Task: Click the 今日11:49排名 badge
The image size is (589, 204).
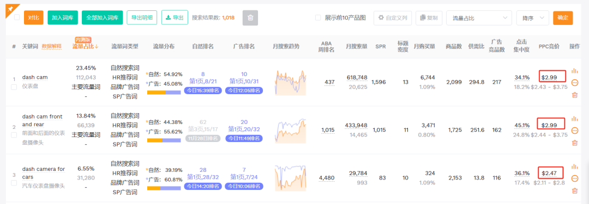Action: 244,138
